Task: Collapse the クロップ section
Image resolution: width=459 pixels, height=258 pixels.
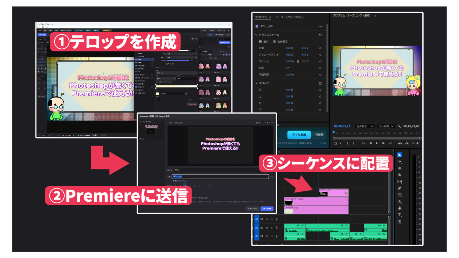Action: 256,83
